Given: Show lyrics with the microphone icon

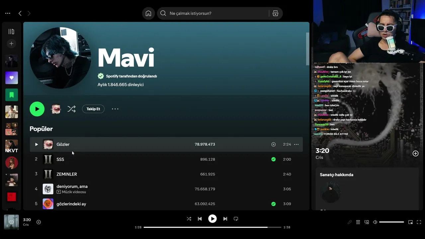Looking at the screenshot, I should (350, 222).
